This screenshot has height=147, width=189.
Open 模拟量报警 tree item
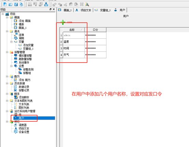click(x=25, y=56)
